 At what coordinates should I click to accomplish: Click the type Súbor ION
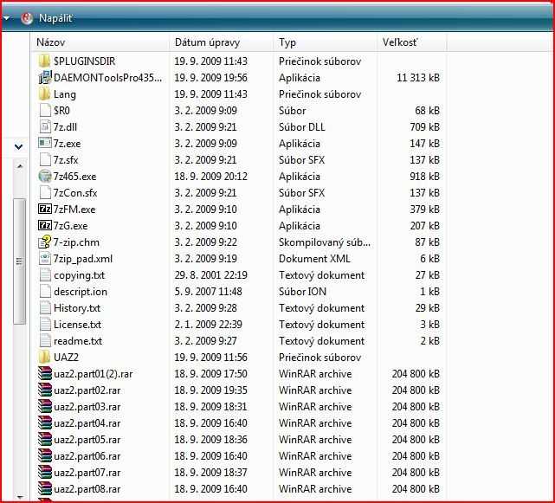pyautogui.click(x=303, y=292)
